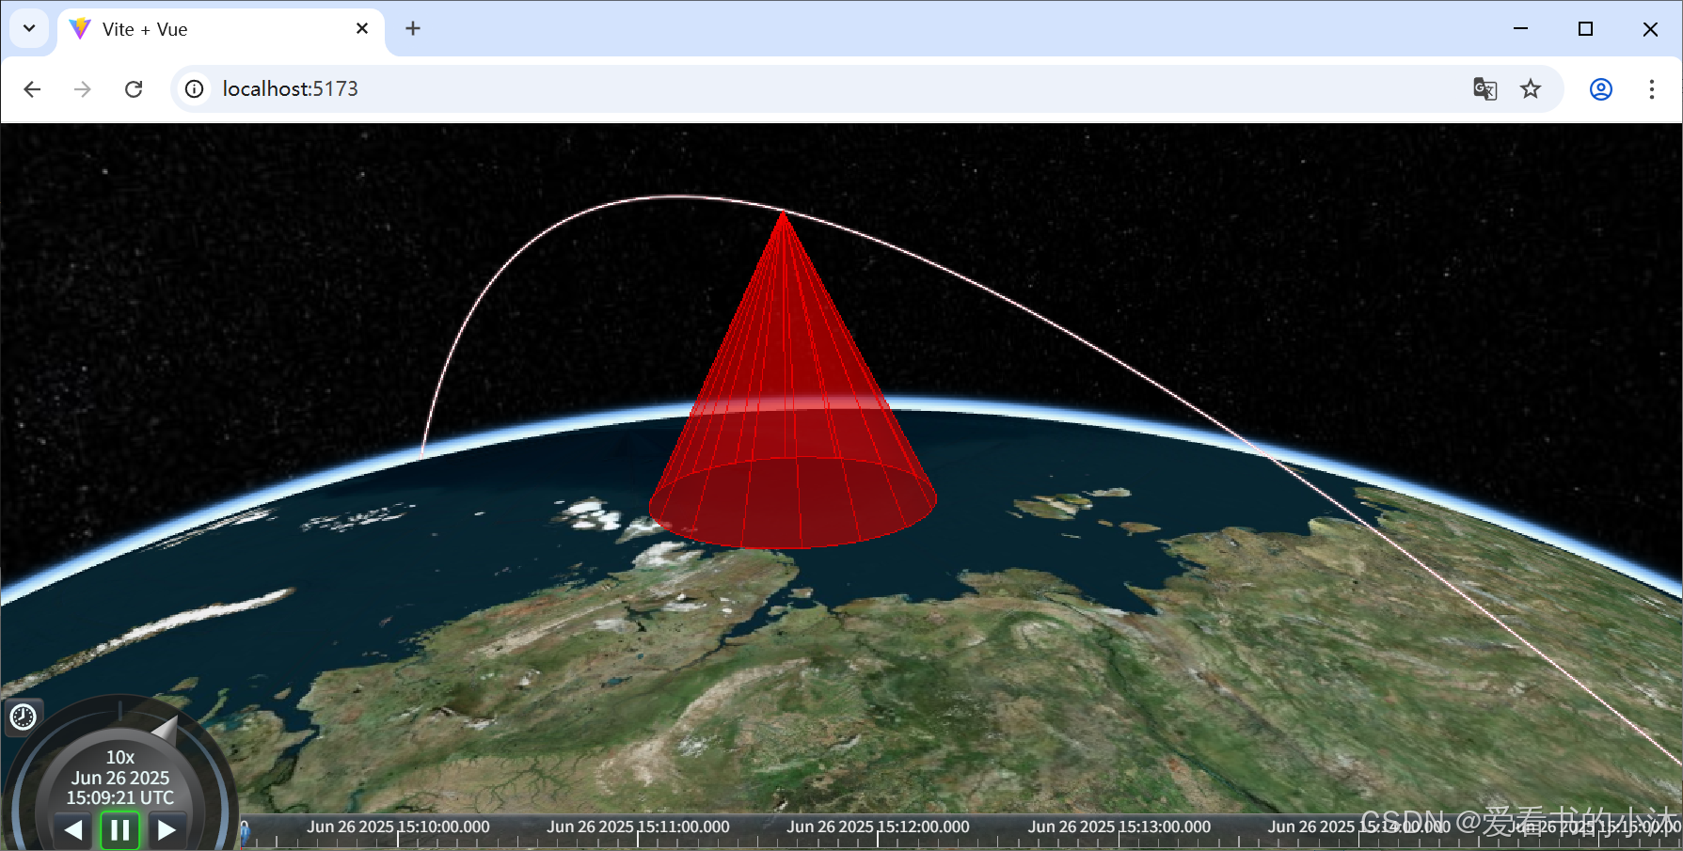Viewport: 1683px width, 851px height.
Task: Play the animation in reverse
Action: [73, 830]
